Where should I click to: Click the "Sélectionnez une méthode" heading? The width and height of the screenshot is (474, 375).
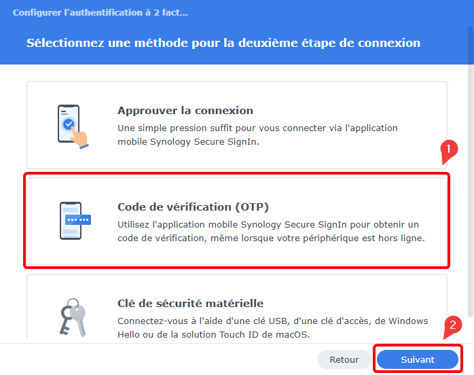point(223,43)
